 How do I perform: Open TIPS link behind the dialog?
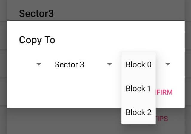(x=162, y=119)
